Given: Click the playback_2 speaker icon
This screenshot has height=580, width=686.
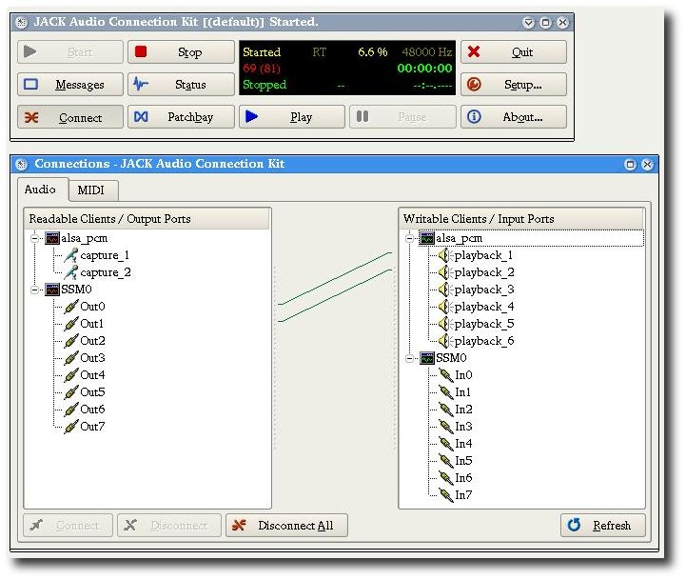Looking at the screenshot, I should [445, 272].
